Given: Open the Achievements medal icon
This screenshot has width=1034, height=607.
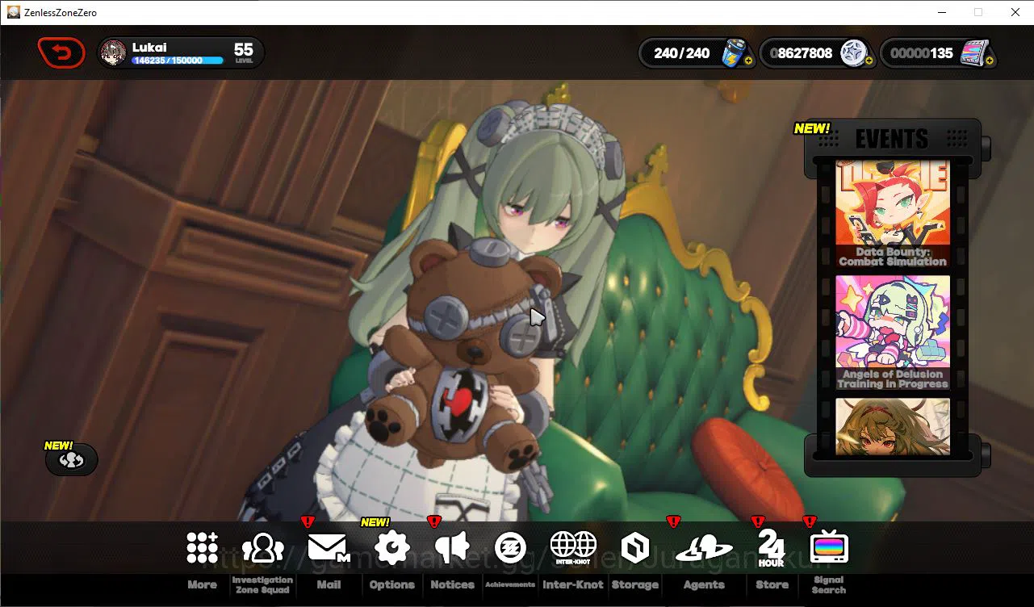Looking at the screenshot, I should pos(510,548).
